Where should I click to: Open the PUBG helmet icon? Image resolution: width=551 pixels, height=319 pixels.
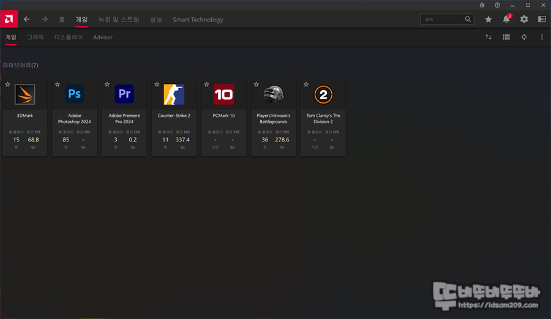274,94
